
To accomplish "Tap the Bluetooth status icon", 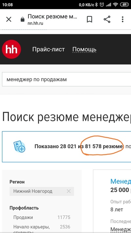I will coord(96,5).
